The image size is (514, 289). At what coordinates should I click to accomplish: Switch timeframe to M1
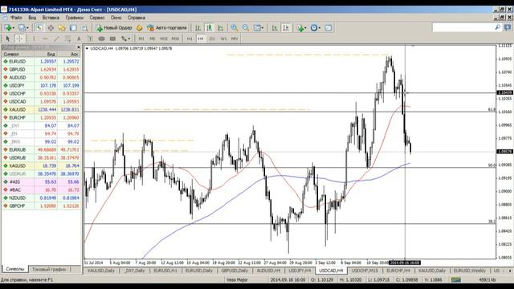(141, 39)
